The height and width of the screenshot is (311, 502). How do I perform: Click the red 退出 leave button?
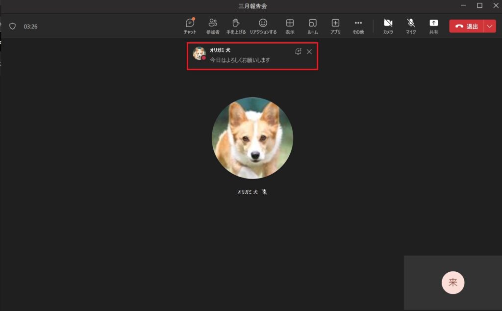click(466, 26)
